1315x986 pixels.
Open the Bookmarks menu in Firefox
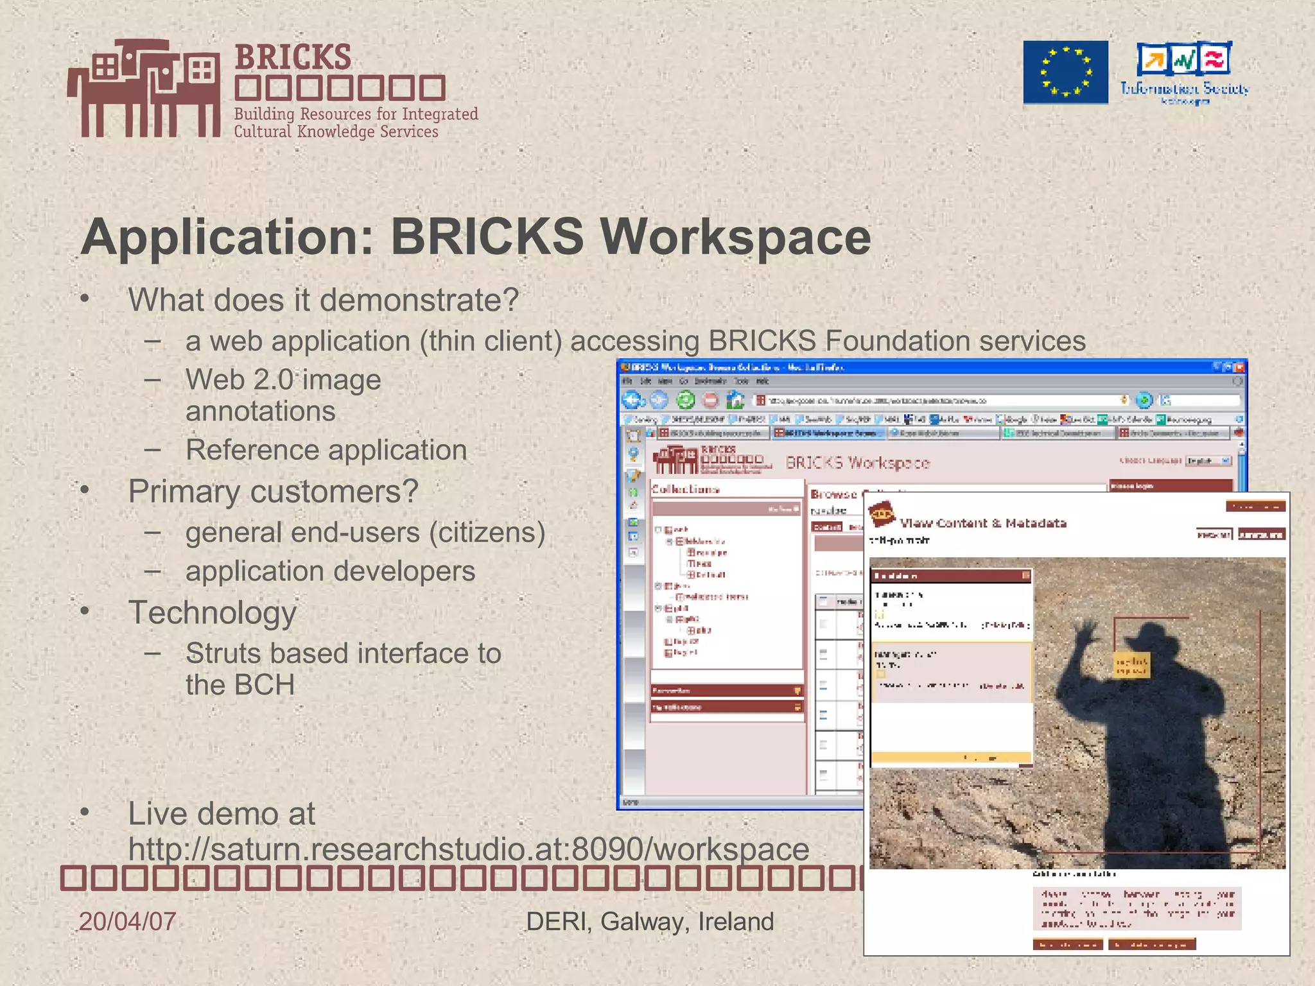click(x=711, y=381)
